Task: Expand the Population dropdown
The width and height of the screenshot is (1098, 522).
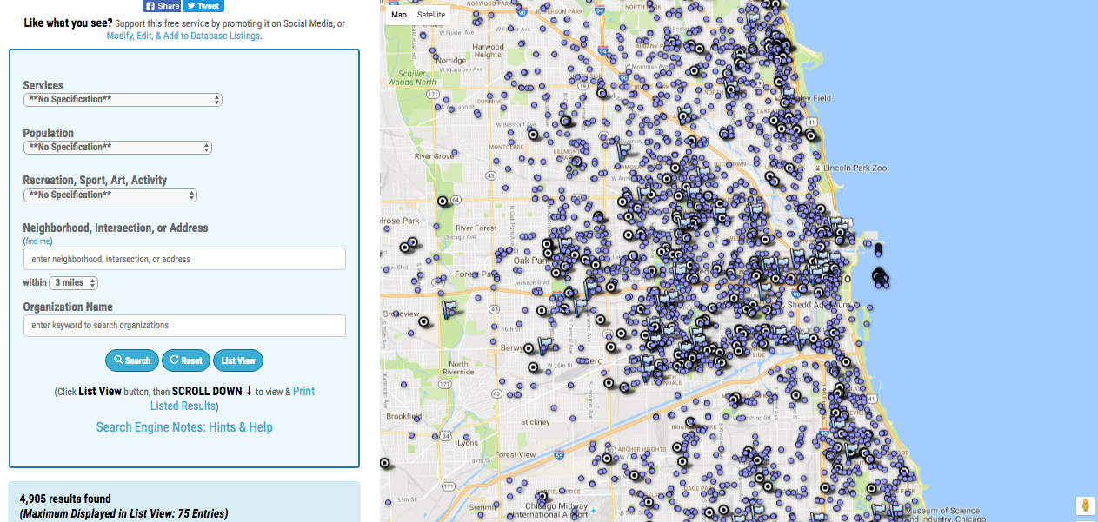Action: tap(117, 148)
